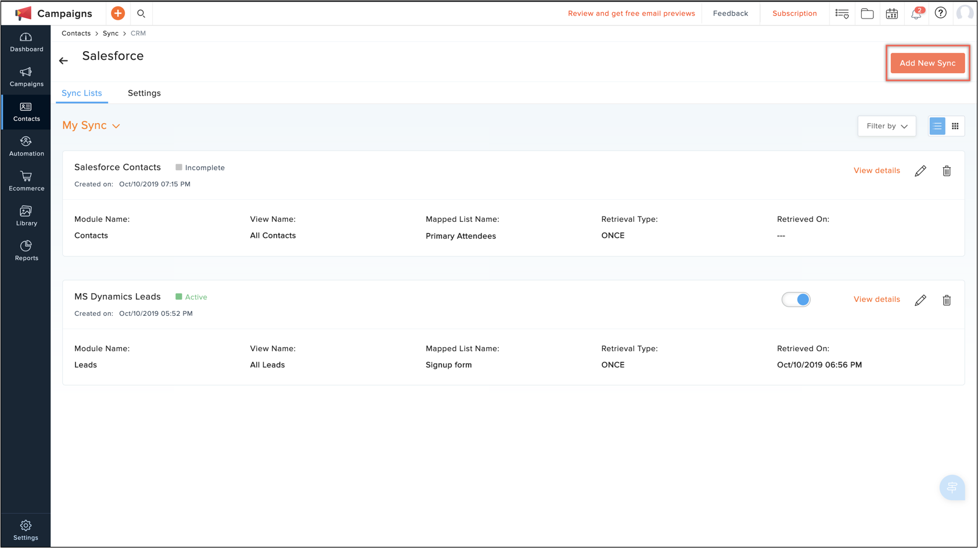The image size is (978, 548).
Task: Open notifications bell with badge 2
Action: (x=916, y=13)
